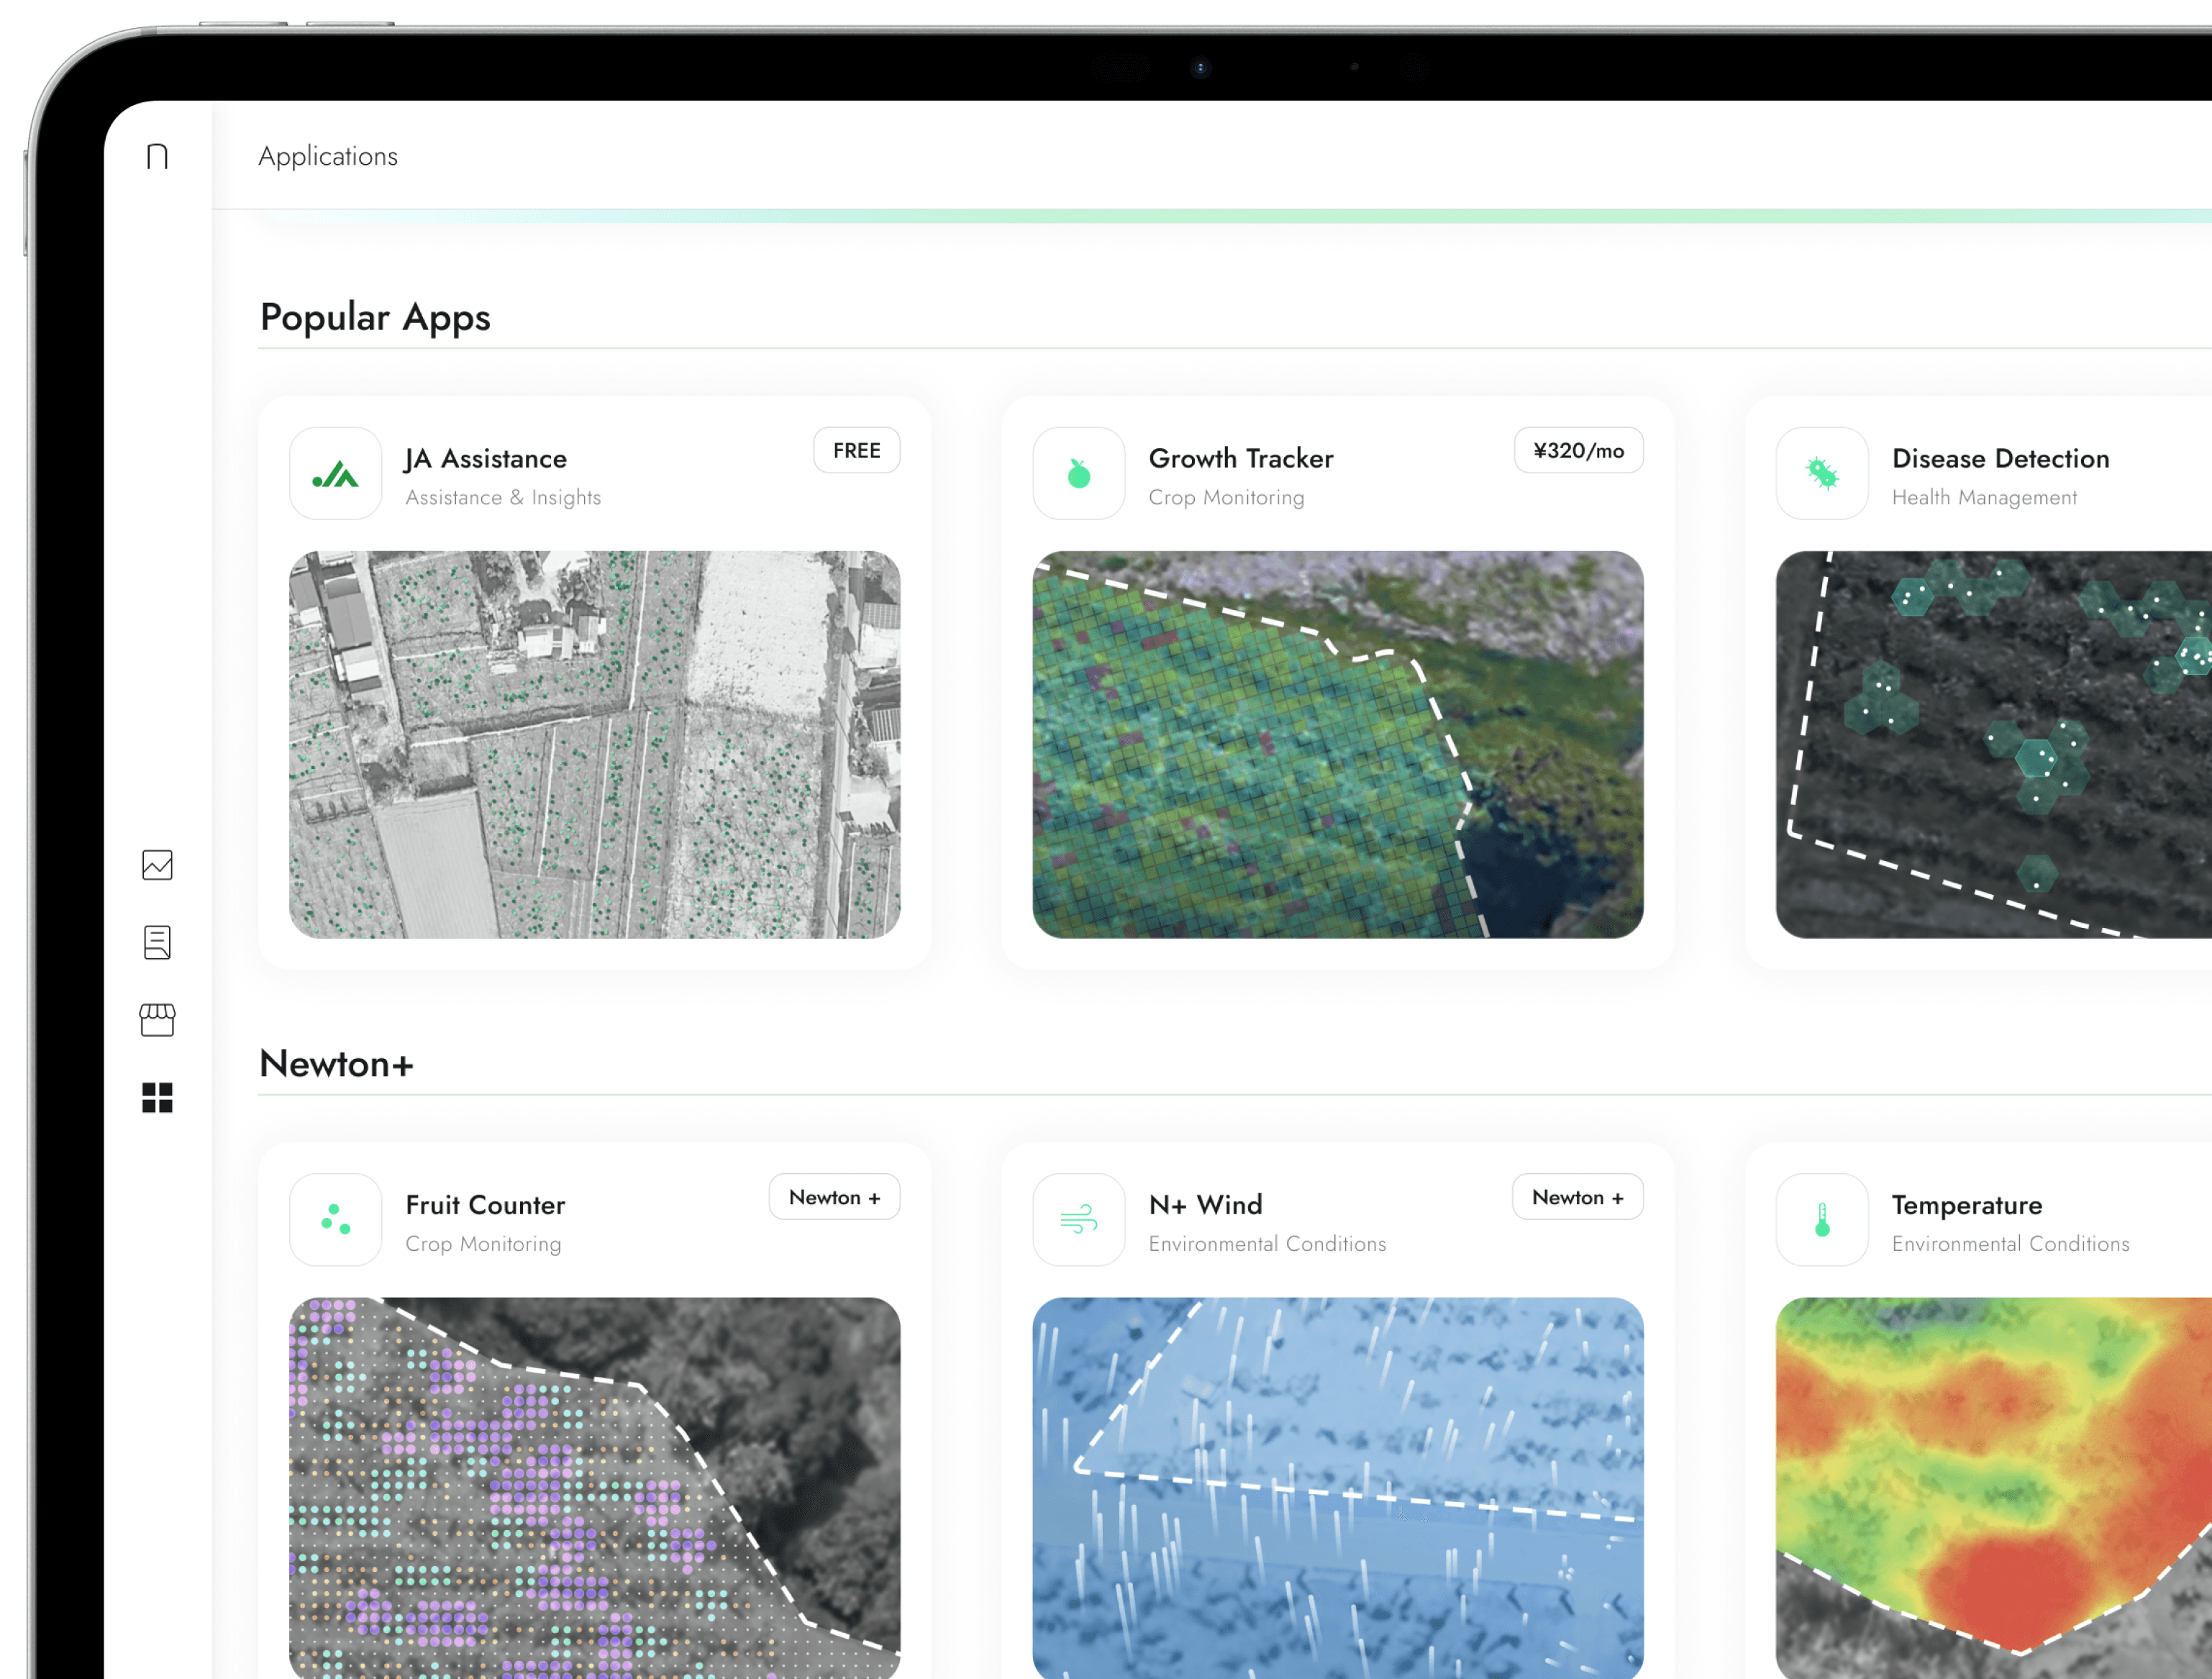Screen dimensions: 2212x1679
Task: Open the N+ Wind blue map thumbnail
Action: tap(1338, 1488)
